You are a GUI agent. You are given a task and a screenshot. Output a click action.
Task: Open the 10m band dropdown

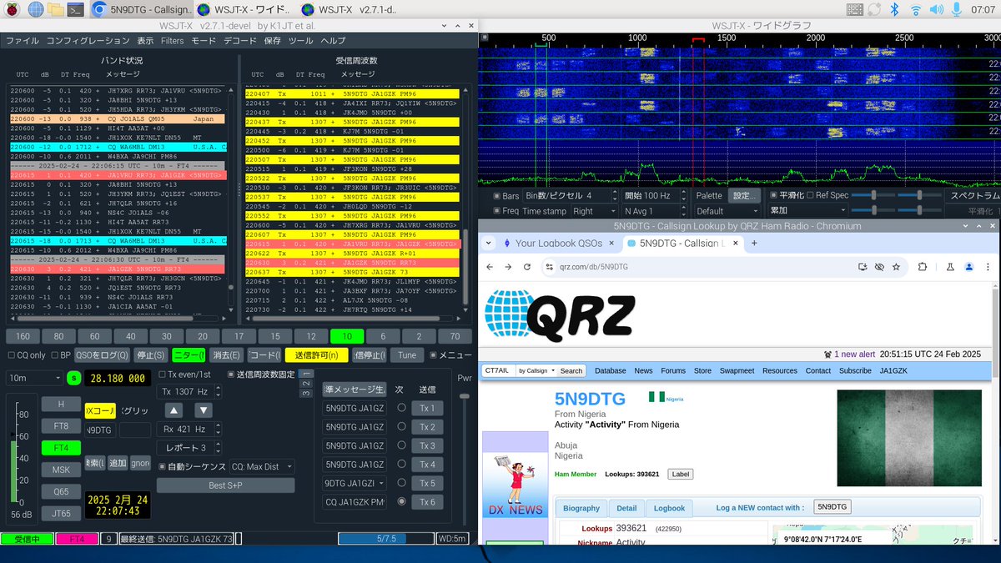[x=33, y=378]
